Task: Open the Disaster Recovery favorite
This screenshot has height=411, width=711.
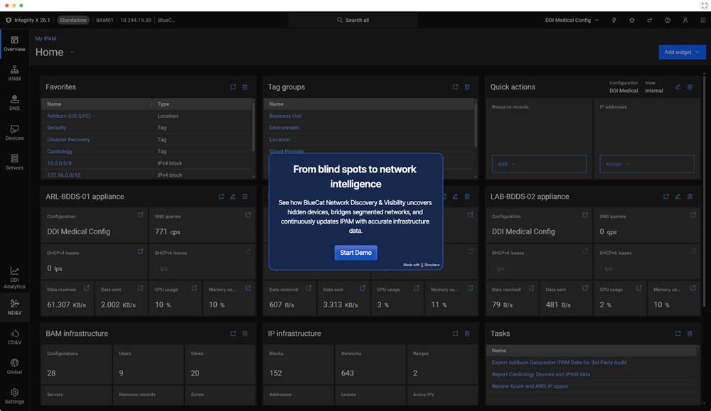Action: pyautogui.click(x=68, y=139)
